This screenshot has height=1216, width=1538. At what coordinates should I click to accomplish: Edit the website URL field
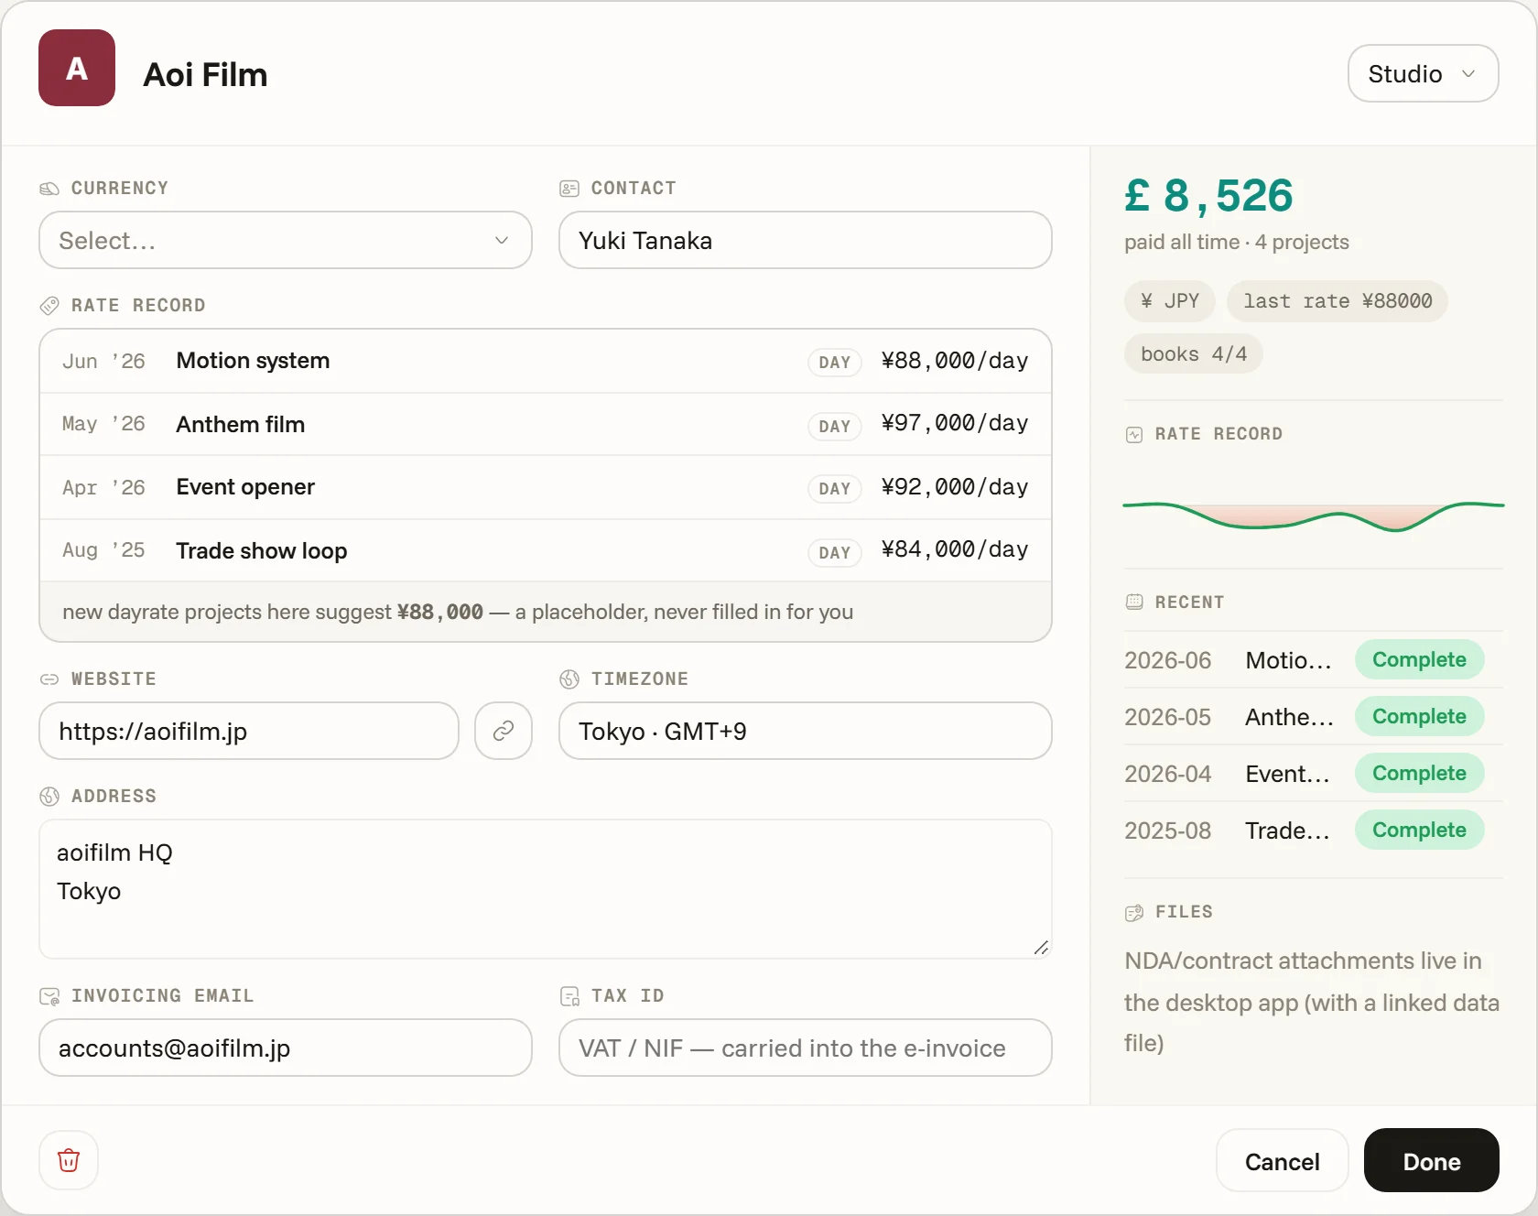pos(249,731)
